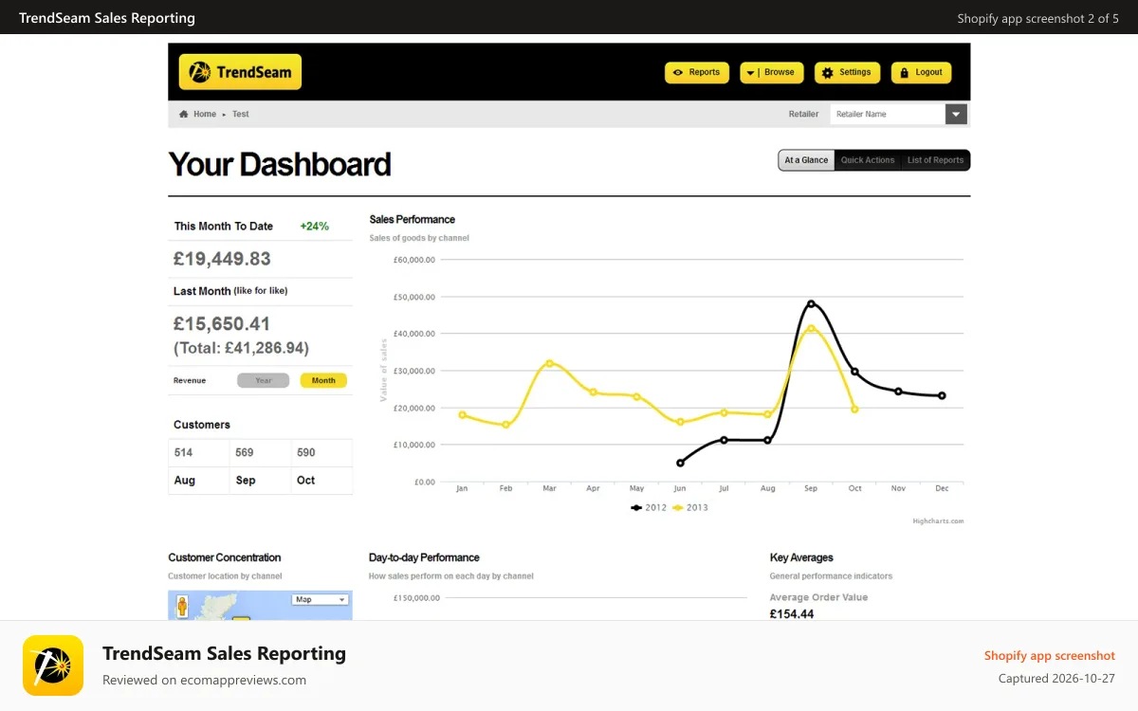Click the £19,449.83 month-to-date value
The width and height of the screenshot is (1138, 711).
point(222,259)
